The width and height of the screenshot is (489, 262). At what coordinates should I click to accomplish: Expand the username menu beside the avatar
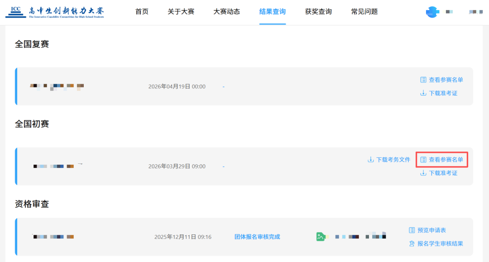(x=475, y=12)
